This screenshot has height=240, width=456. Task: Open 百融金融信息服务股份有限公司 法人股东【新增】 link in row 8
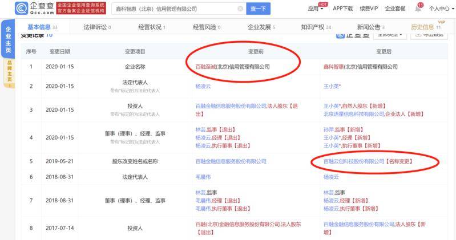(x=374, y=229)
